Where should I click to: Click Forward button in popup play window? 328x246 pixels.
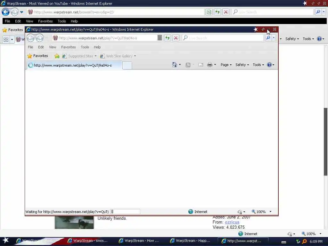point(39,38)
